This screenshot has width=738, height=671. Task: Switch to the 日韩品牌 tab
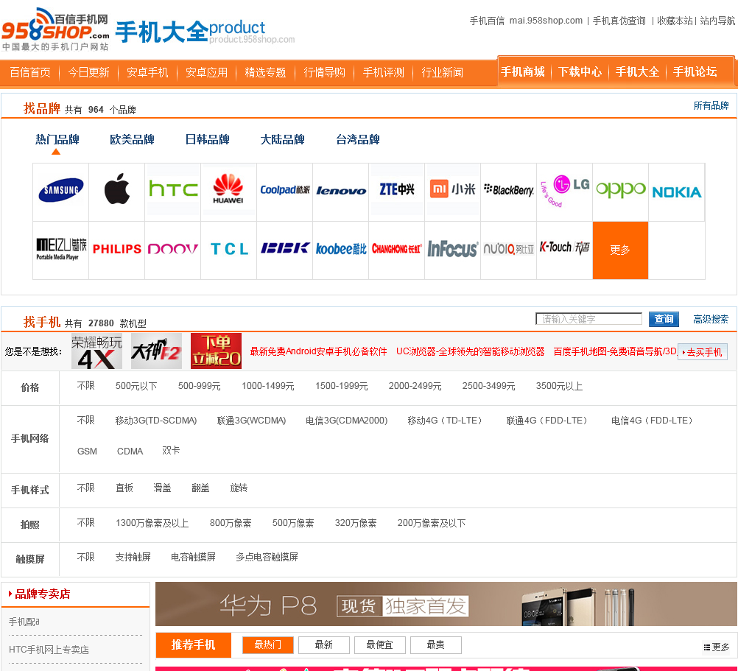point(207,140)
